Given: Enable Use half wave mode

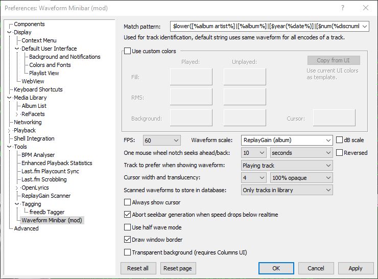Looking at the screenshot, I should (128, 227).
